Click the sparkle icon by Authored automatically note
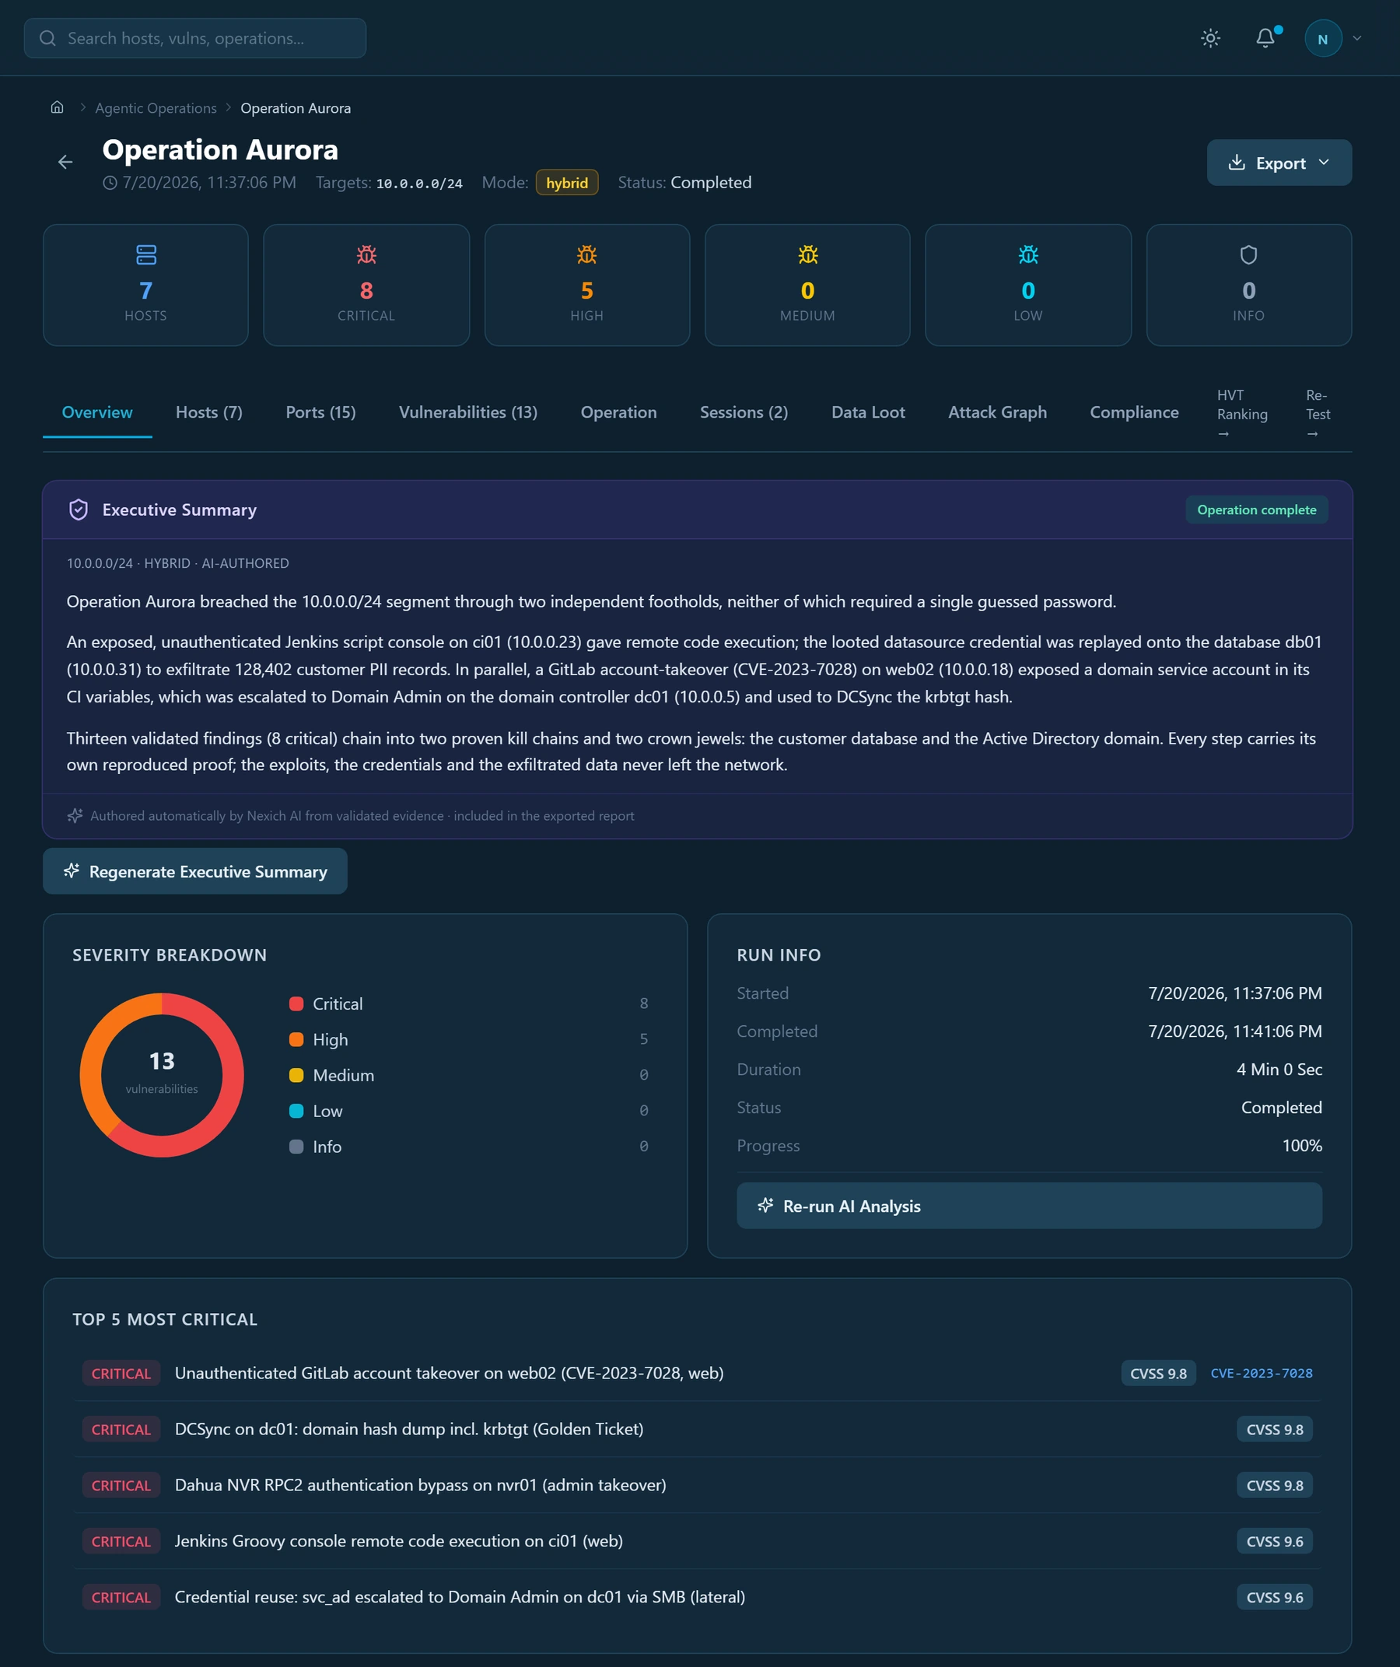Viewport: 1400px width, 1667px height. pos(75,815)
